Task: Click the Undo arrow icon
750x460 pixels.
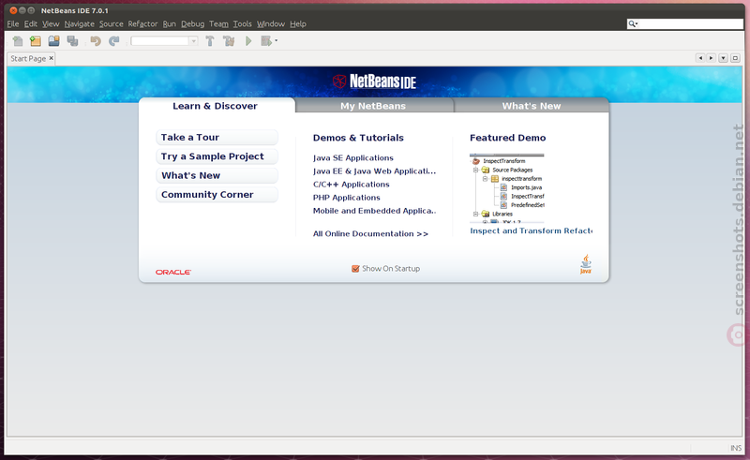Action: point(96,41)
